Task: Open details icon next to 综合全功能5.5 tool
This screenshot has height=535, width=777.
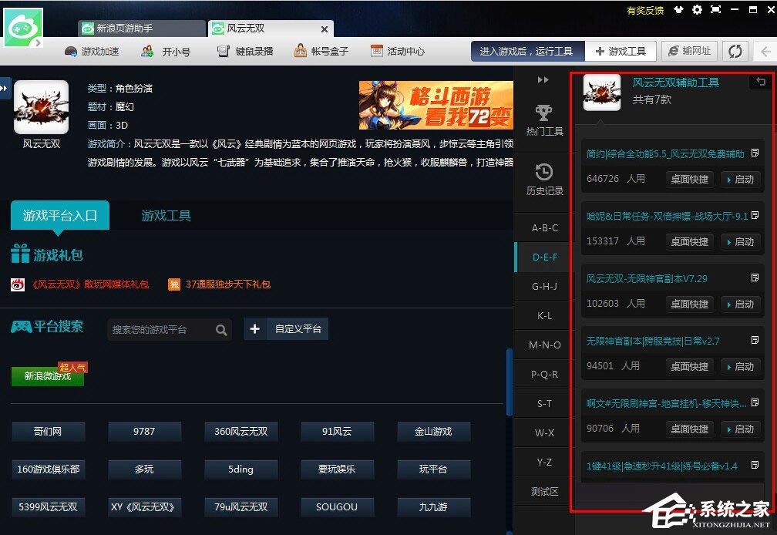Action: pyautogui.click(x=755, y=153)
